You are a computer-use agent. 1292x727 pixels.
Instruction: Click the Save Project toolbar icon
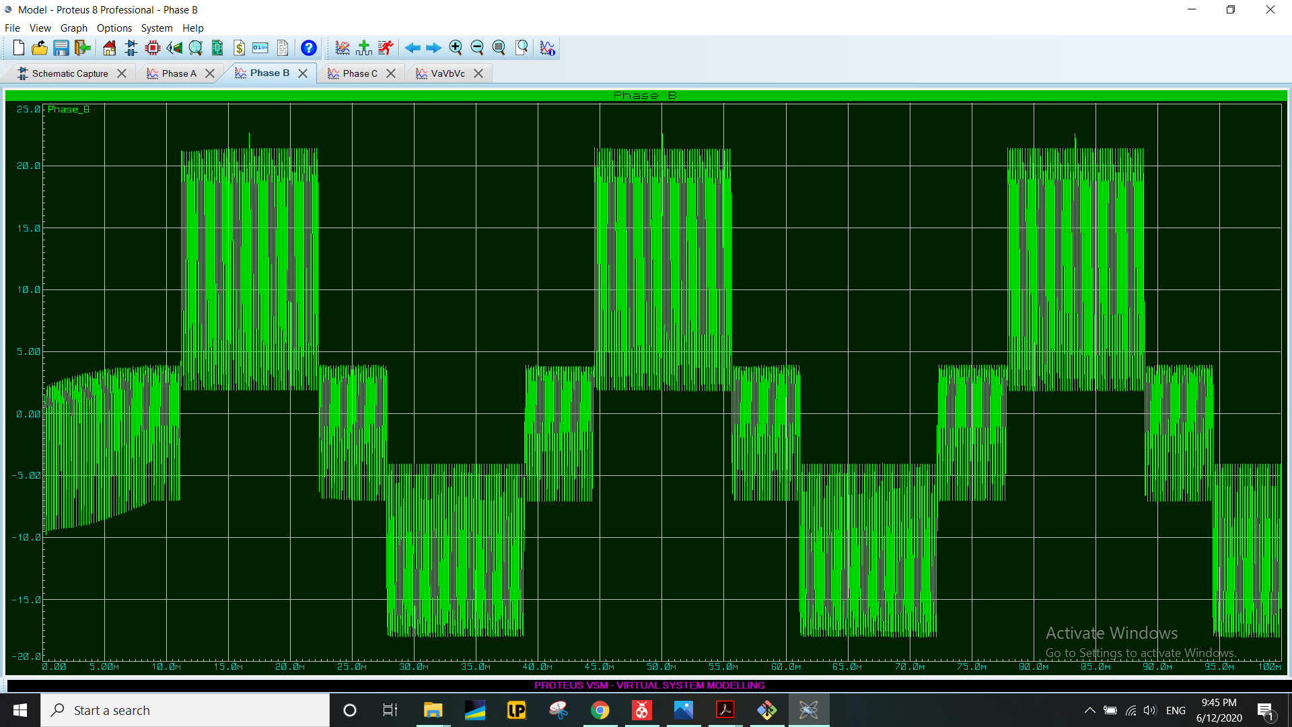[61, 48]
